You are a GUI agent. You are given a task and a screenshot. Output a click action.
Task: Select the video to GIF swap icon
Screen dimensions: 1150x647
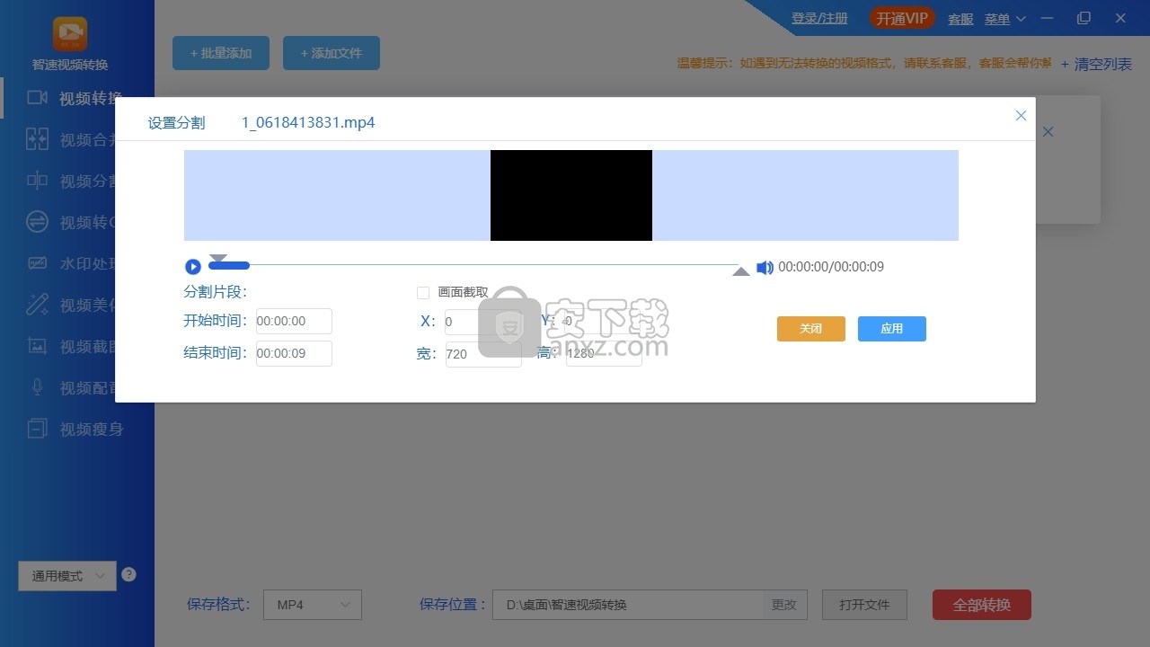point(37,222)
